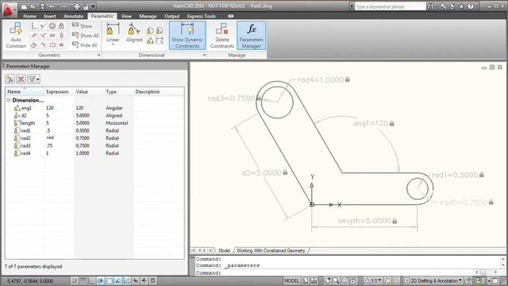The height and width of the screenshot is (286, 508).
Task: Click the Delete Constraints tool
Action: pyautogui.click(x=222, y=35)
